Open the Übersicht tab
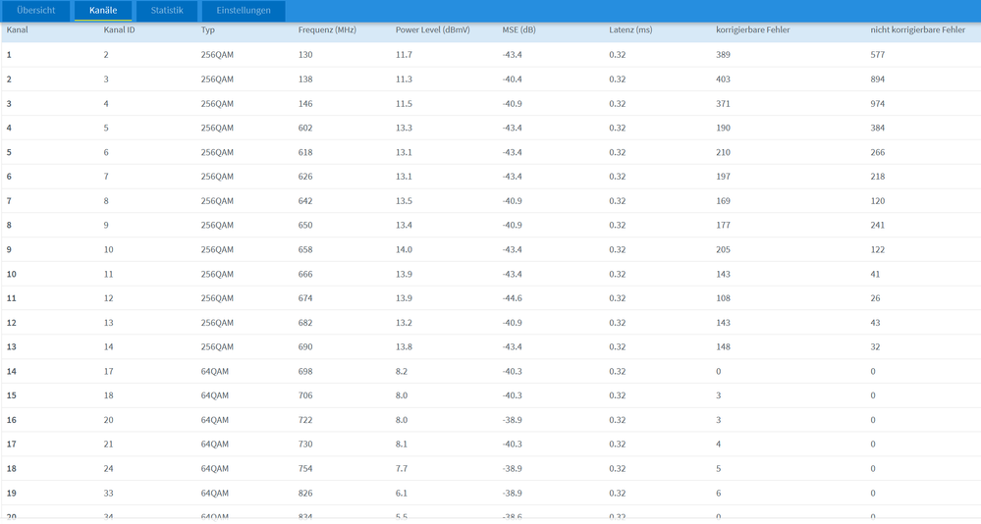This screenshot has height=524, width=981. pyautogui.click(x=35, y=11)
